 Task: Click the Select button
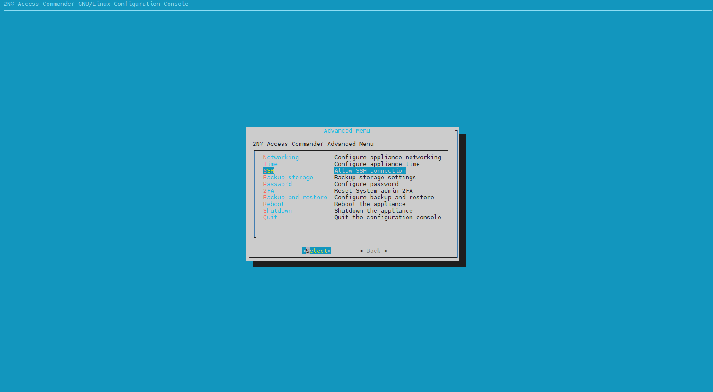317,251
